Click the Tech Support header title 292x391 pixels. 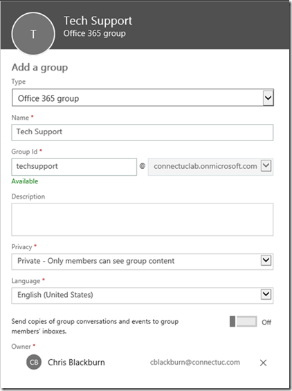click(x=98, y=21)
